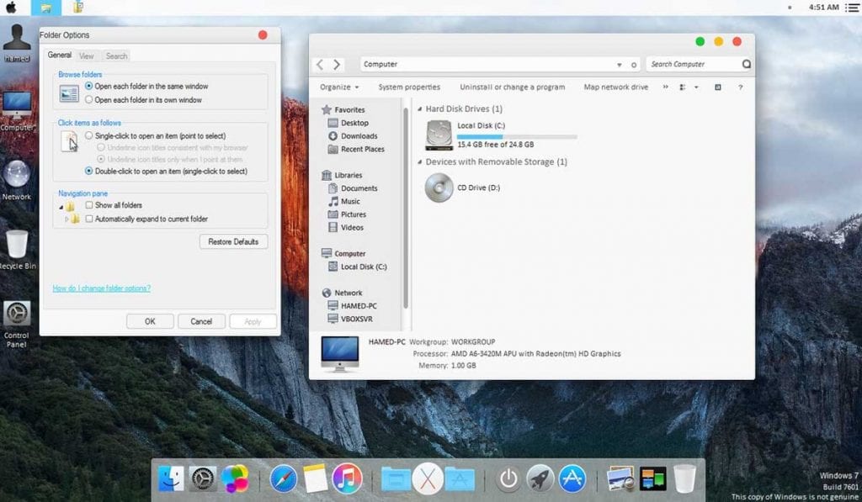
Task: Click the Computer address bar
Action: pyautogui.click(x=487, y=64)
